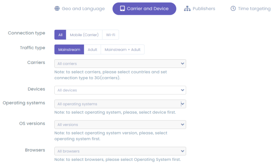Viewport: 277px width, 167px height.
Task: Open the All operating systems dropdown
Action: pos(120,104)
